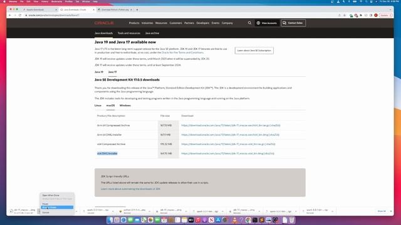The height and width of the screenshot is (225, 401).
Task: Open the Resources menu on Oracle
Action: pyautogui.click(x=161, y=23)
